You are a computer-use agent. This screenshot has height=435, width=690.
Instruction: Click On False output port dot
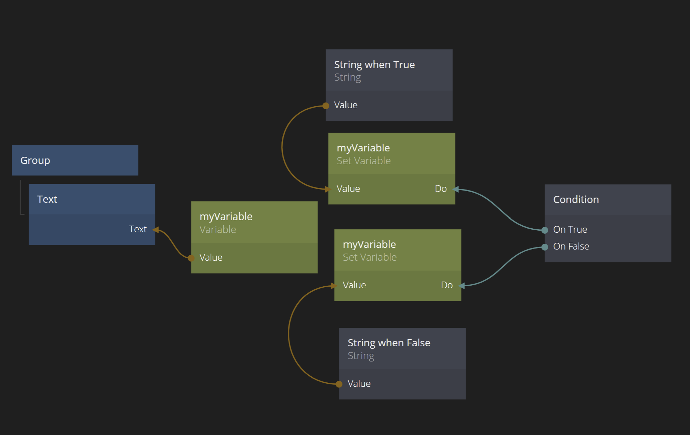coord(545,247)
